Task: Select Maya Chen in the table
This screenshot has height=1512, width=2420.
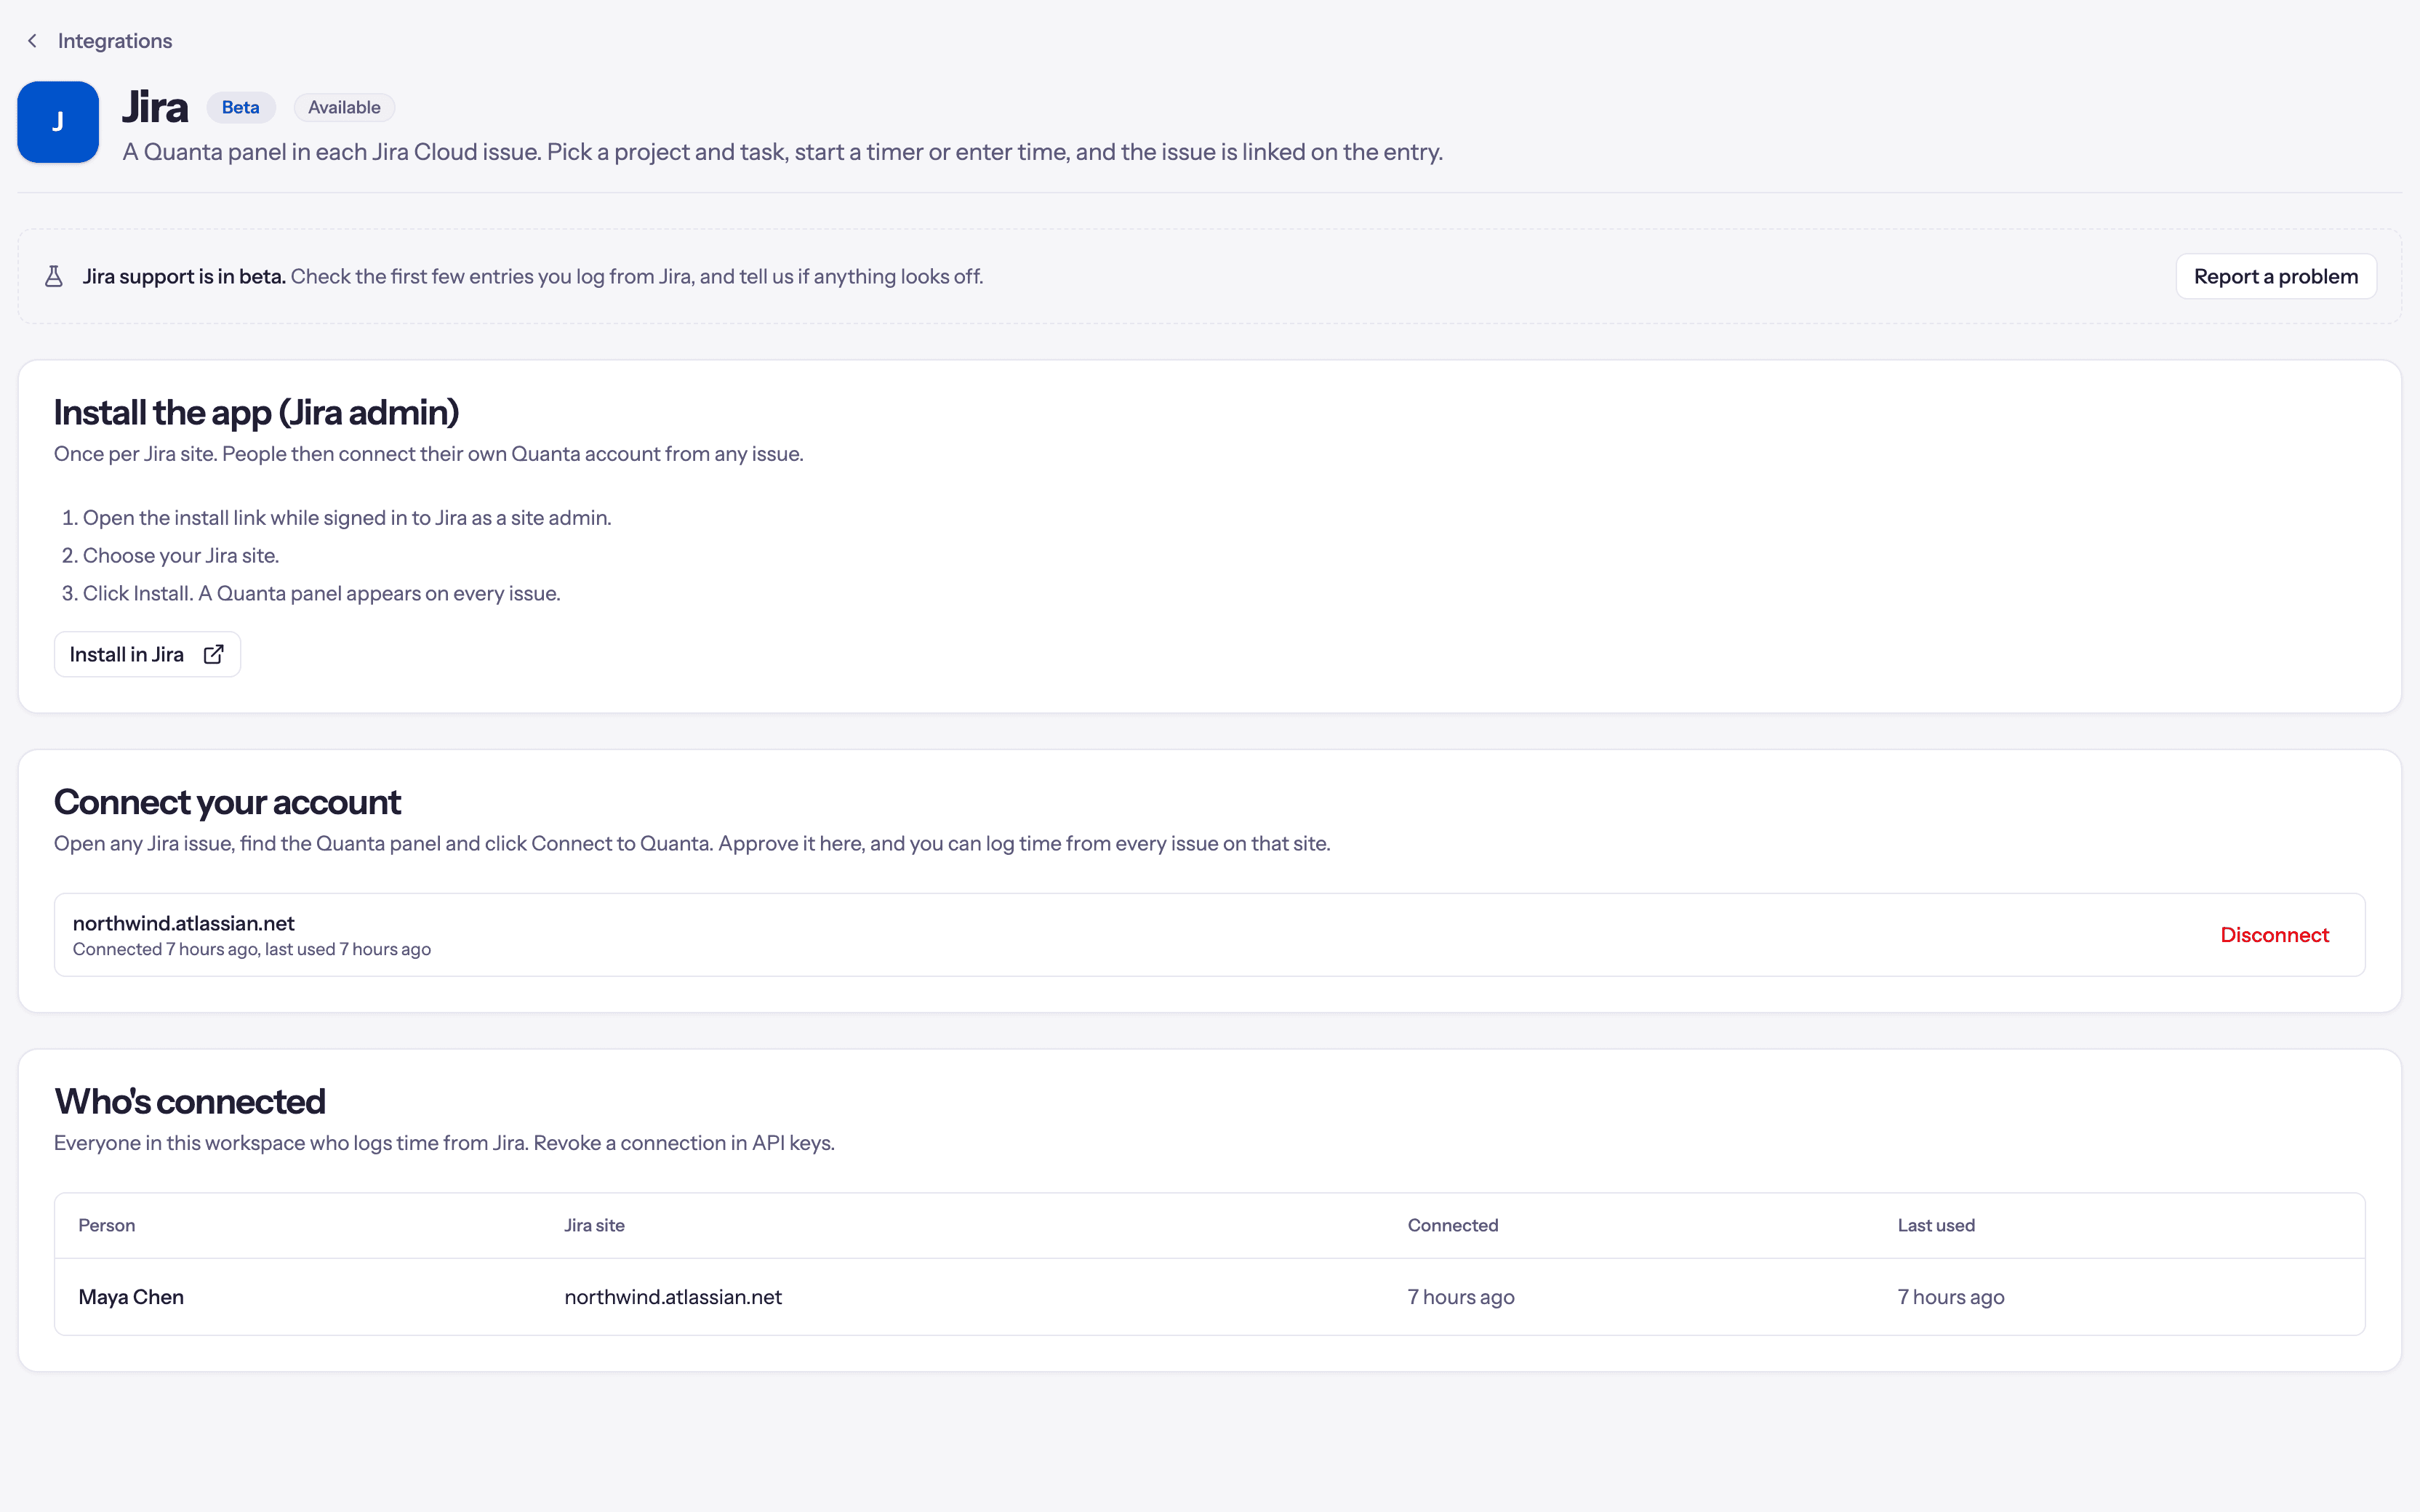Action: [x=131, y=1297]
